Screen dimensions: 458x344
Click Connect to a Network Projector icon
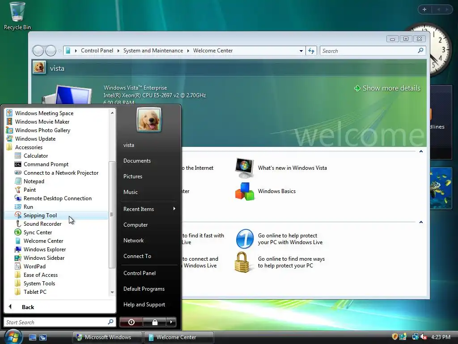[18, 172]
